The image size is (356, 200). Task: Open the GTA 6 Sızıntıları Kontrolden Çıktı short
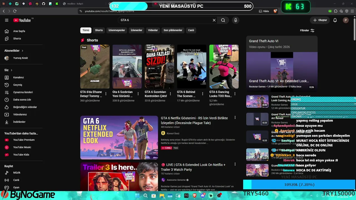click(159, 67)
